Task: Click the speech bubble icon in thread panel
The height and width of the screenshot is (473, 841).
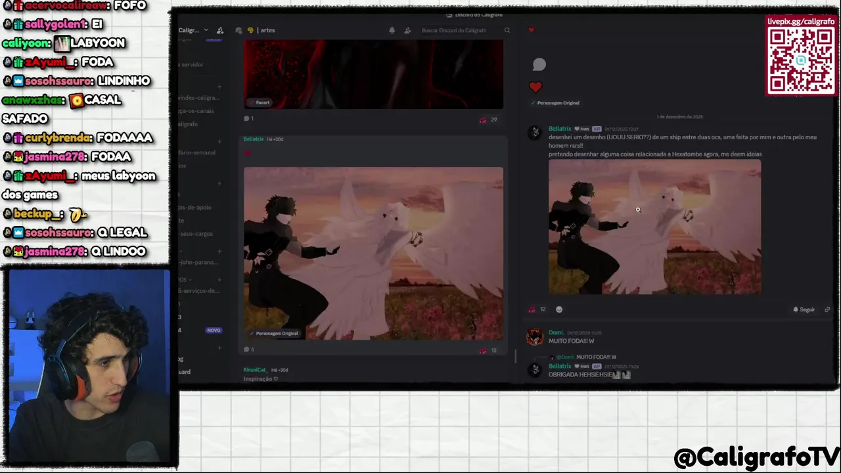Action: (x=539, y=64)
